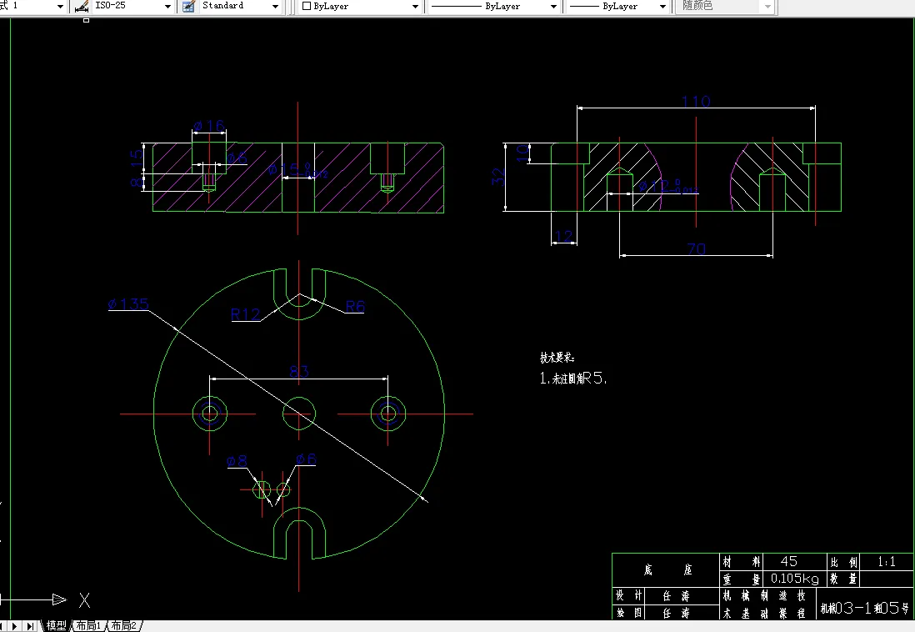Select the 70 dimension text
Image resolution: width=915 pixels, height=632 pixels.
coord(696,248)
